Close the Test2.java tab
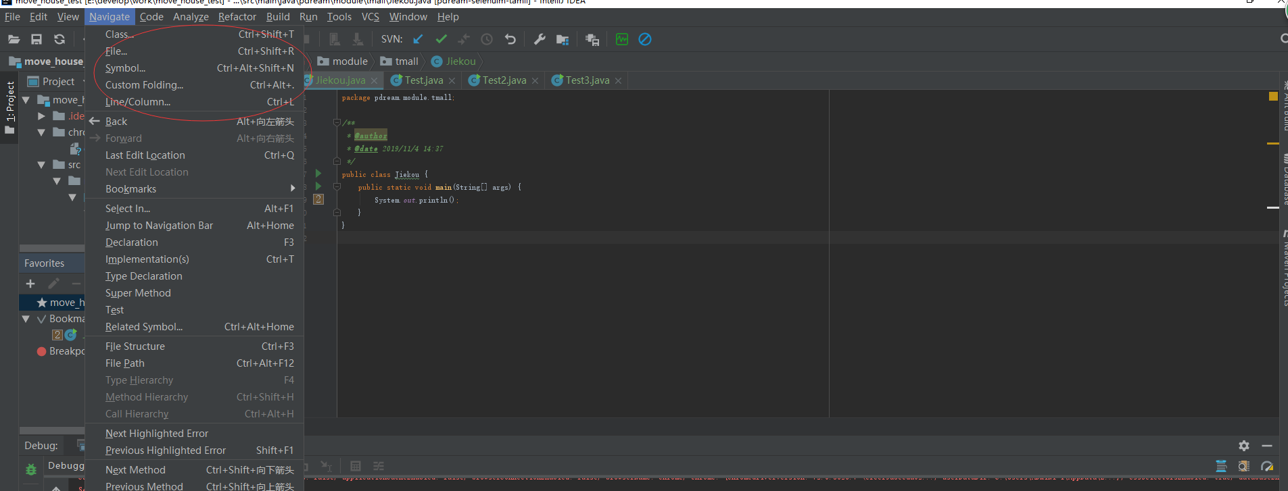 tap(535, 80)
